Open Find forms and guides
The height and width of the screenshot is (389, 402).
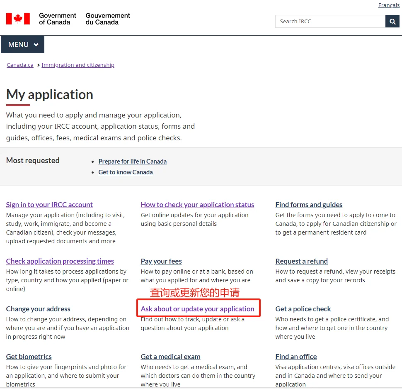coord(309,204)
